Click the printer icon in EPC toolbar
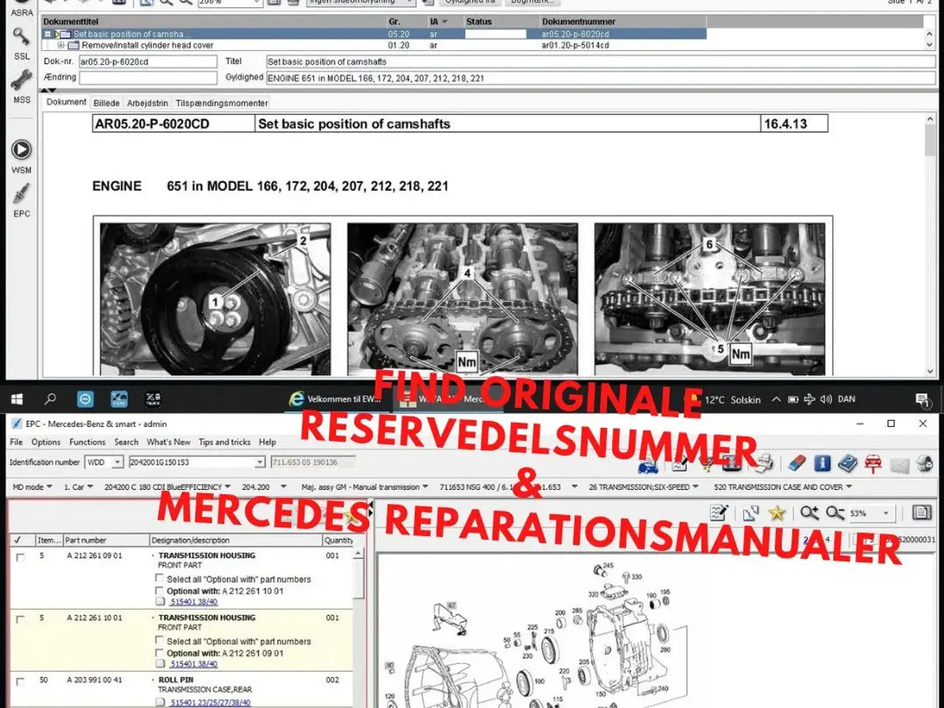This screenshot has height=708, width=944. (x=765, y=463)
